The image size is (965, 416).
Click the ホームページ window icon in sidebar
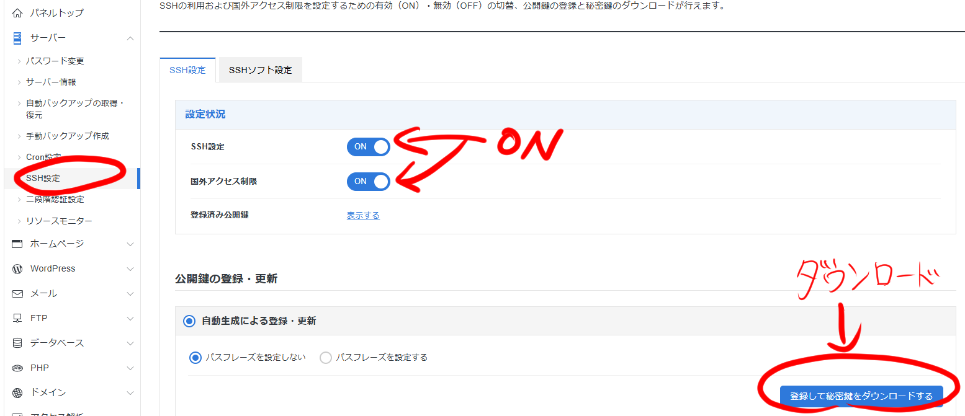[17, 244]
